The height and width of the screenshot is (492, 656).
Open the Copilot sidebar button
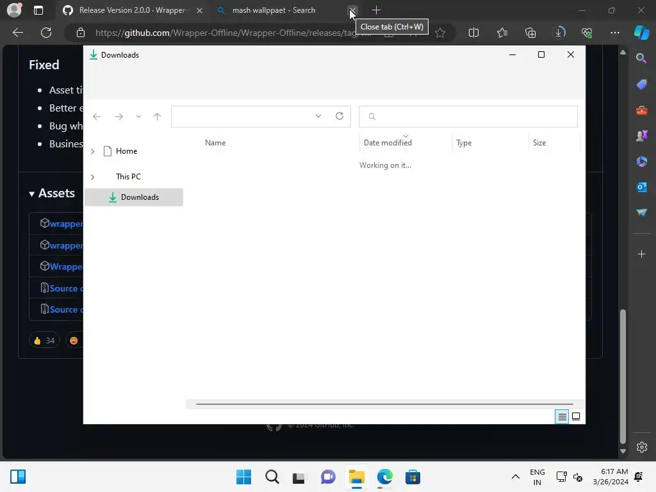[x=641, y=33]
